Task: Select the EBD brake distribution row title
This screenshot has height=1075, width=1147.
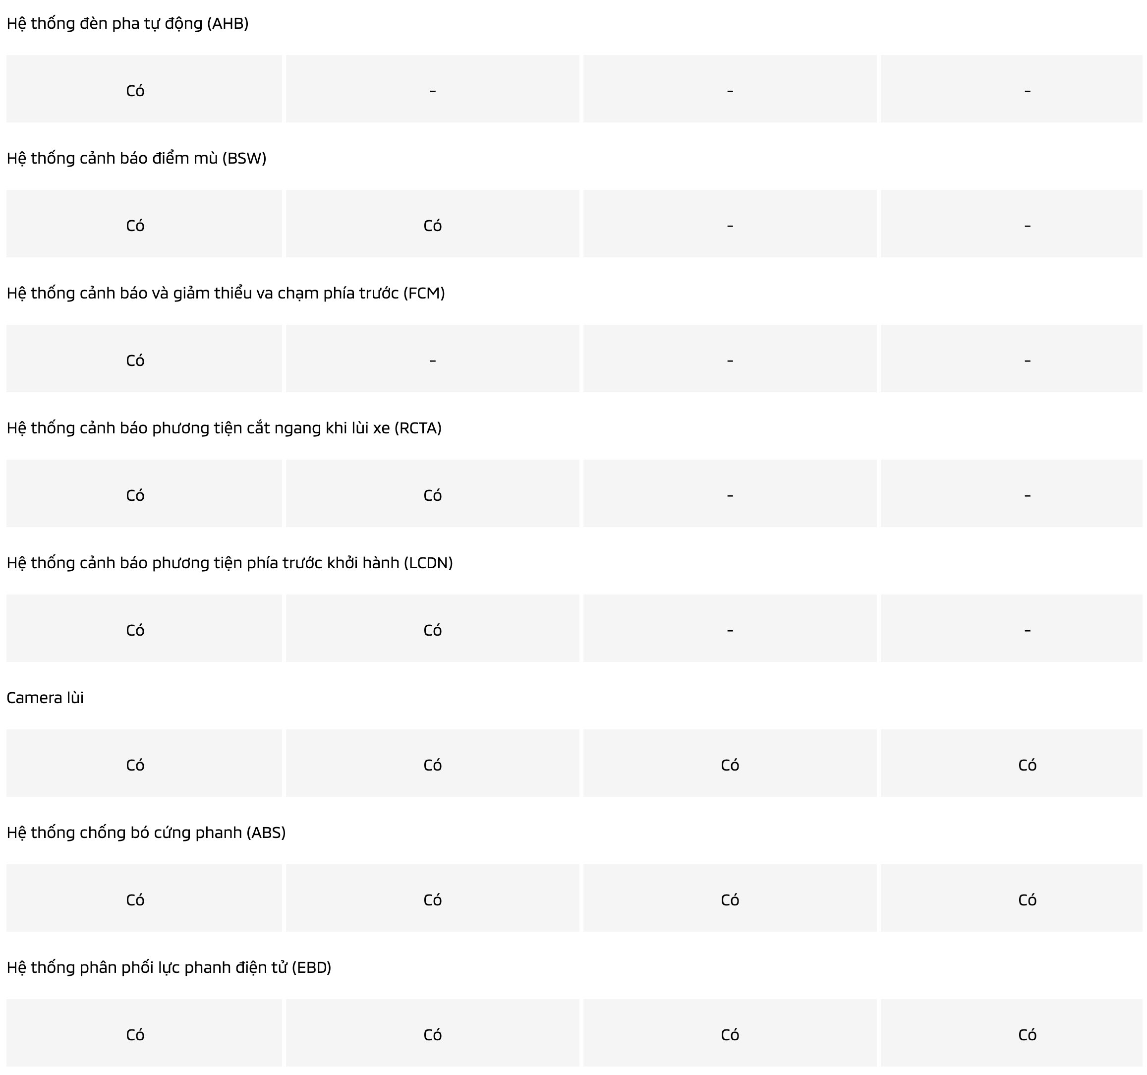Action: click(x=169, y=967)
